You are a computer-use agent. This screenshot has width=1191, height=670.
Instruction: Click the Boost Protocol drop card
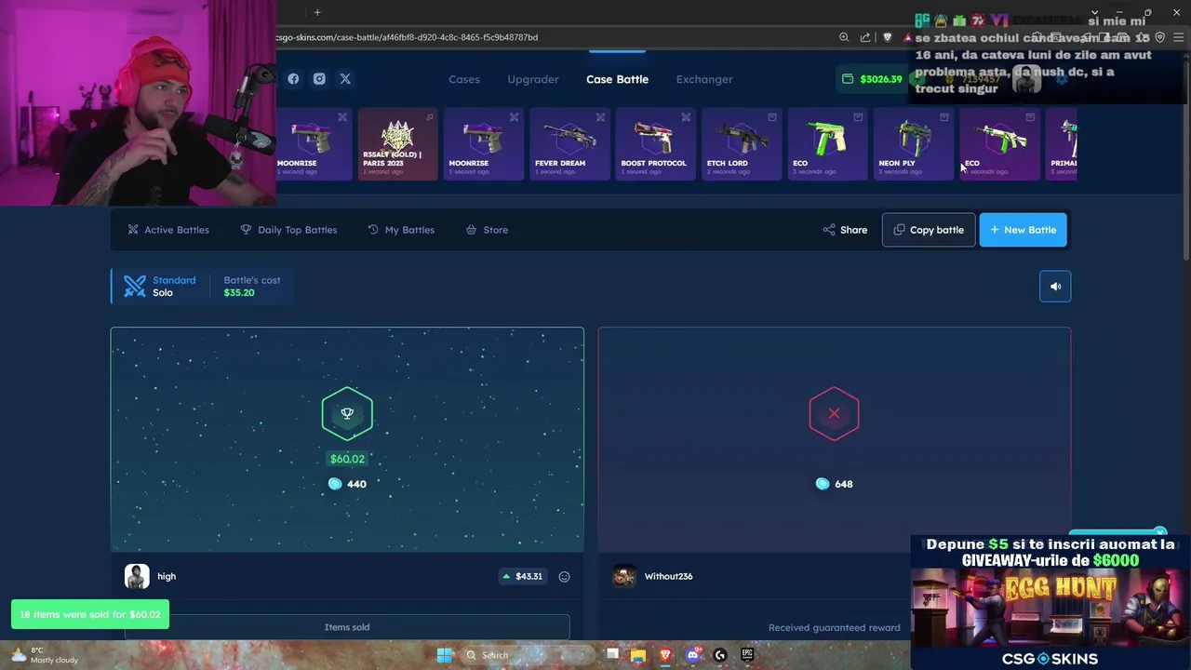[655, 144]
